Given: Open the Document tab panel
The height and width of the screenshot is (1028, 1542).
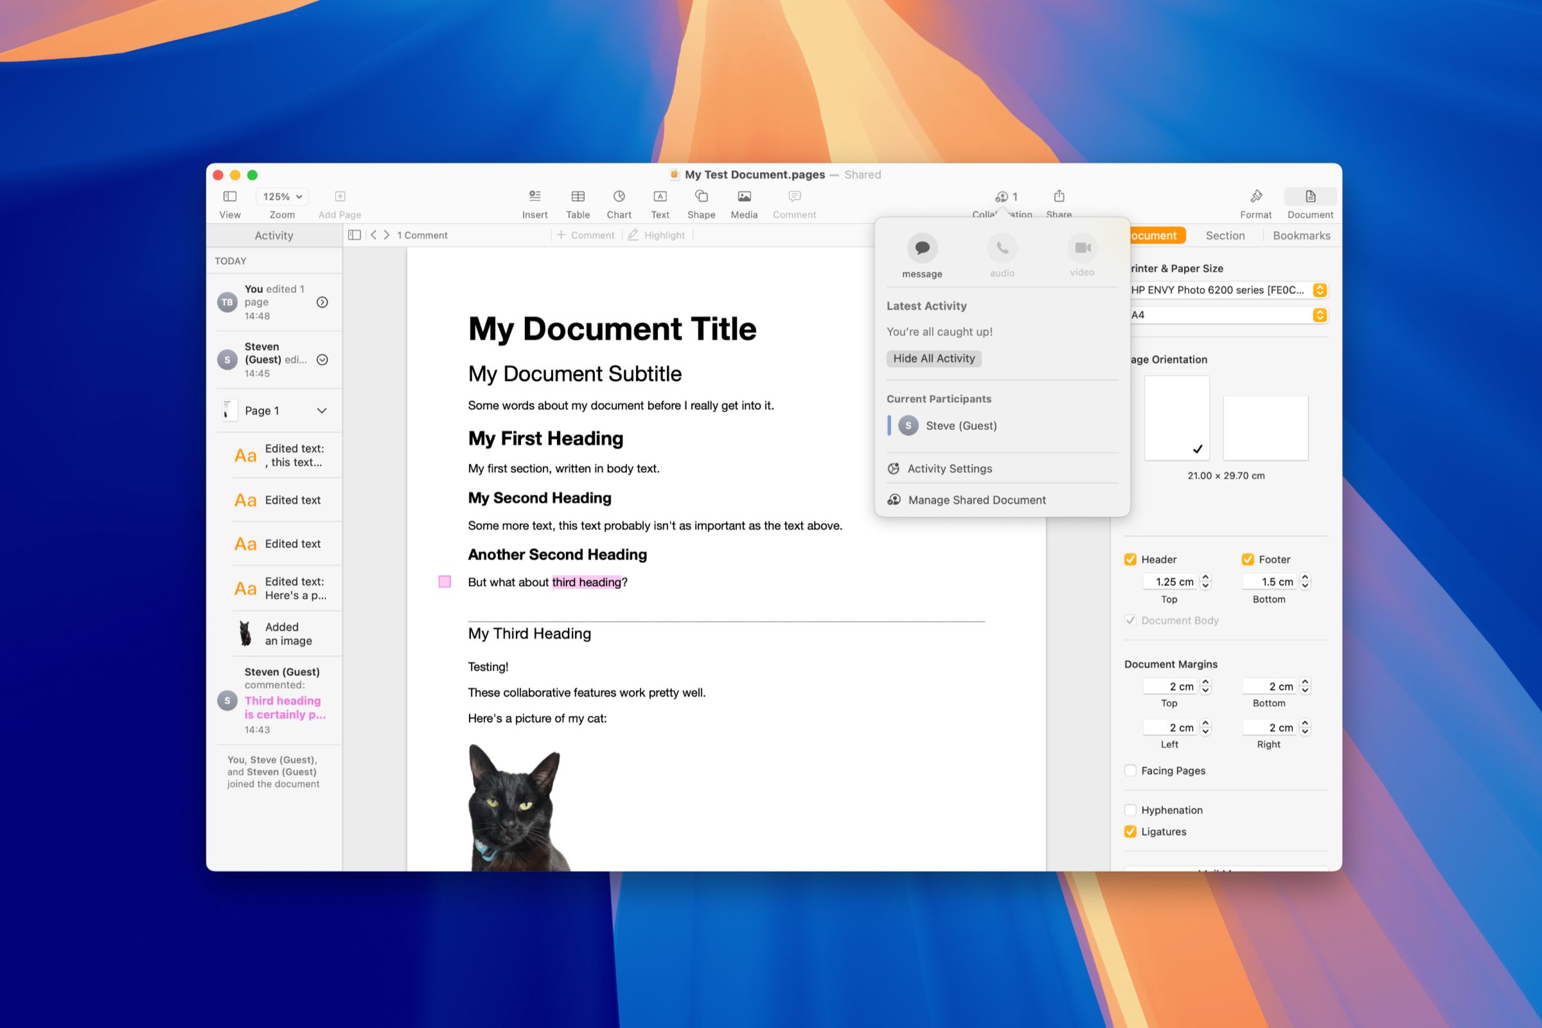Looking at the screenshot, I should tap(1149, 235).
